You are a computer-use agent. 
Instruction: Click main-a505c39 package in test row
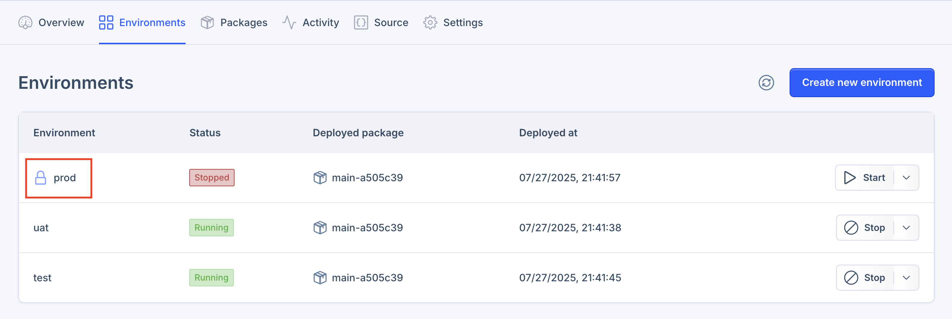point(367,278)
